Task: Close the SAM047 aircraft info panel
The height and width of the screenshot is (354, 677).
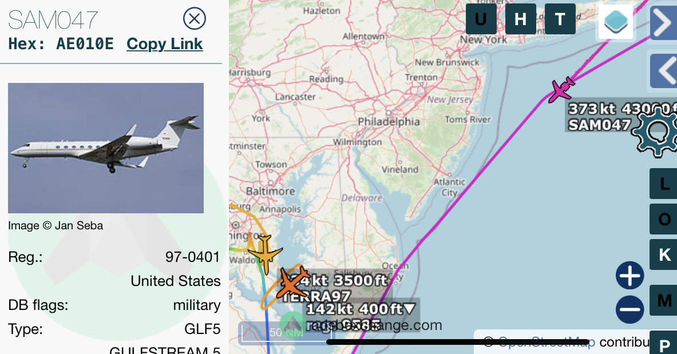Action: tap(195, 18)
